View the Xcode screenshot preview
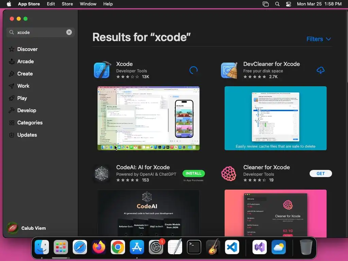 point(149,118)
